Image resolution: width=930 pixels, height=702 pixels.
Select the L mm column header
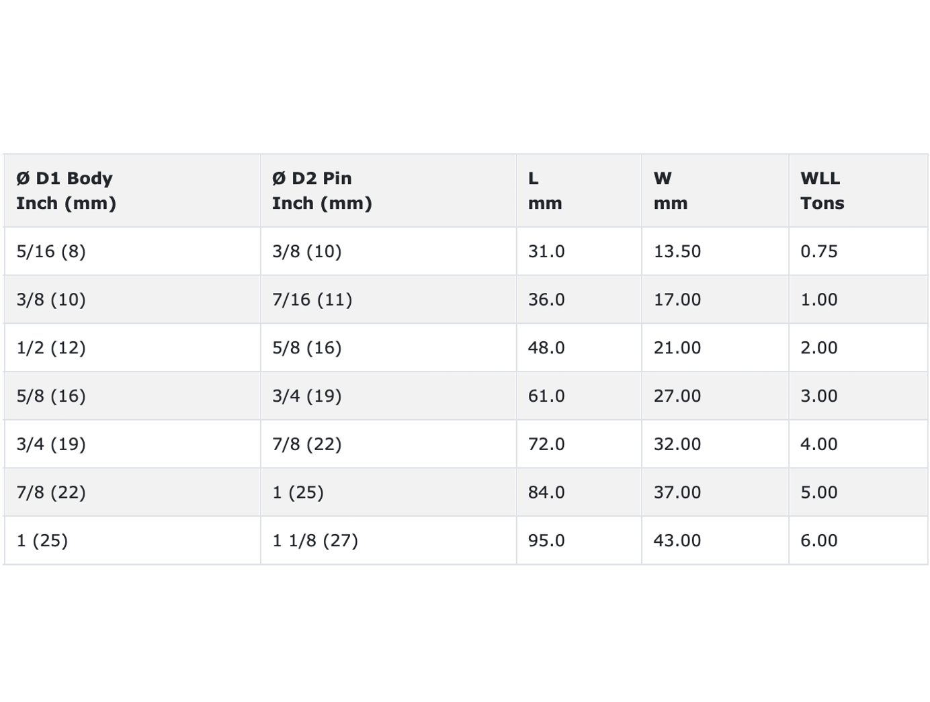[579, 191]
